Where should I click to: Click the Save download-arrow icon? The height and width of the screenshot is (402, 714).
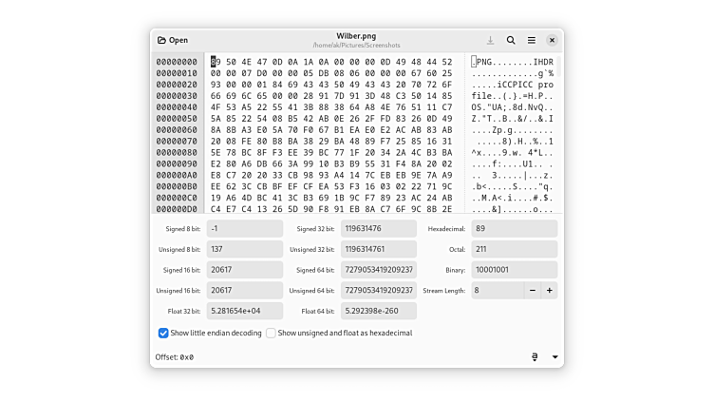pos(490,40)
